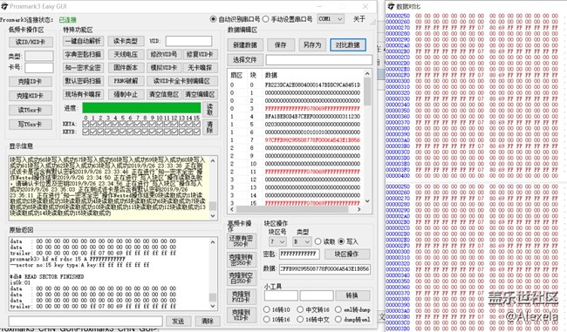Screen dimensions: 567x332
Task: Click 克隆HID卡 button
Action: (x=31, y=96)
